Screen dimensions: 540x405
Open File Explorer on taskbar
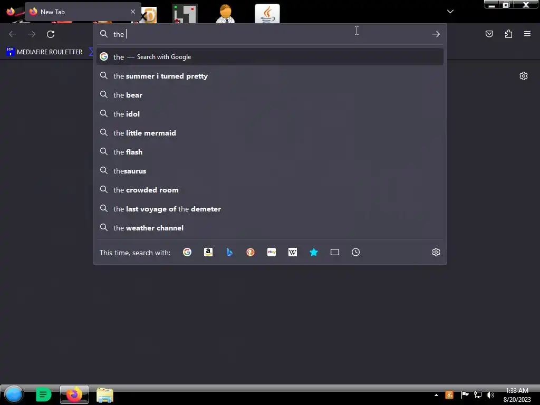click(105, 395)
